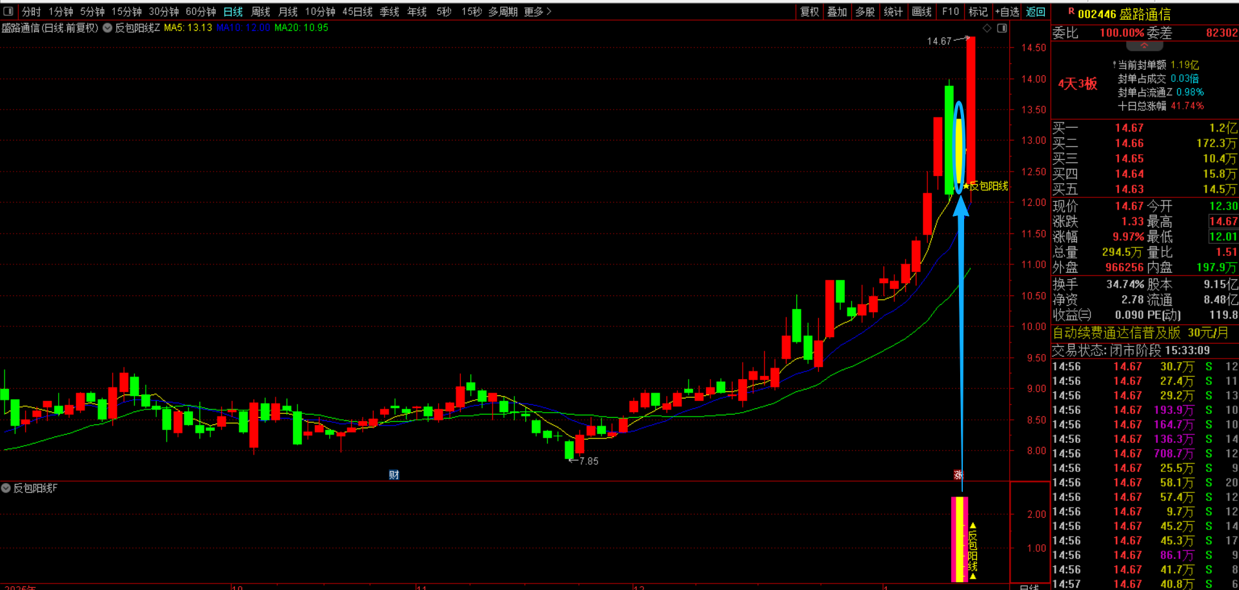Click the 十日总涨幅 41.74% value
This screenshot has height=590, width=1239.
click(x=1187, y=106)
